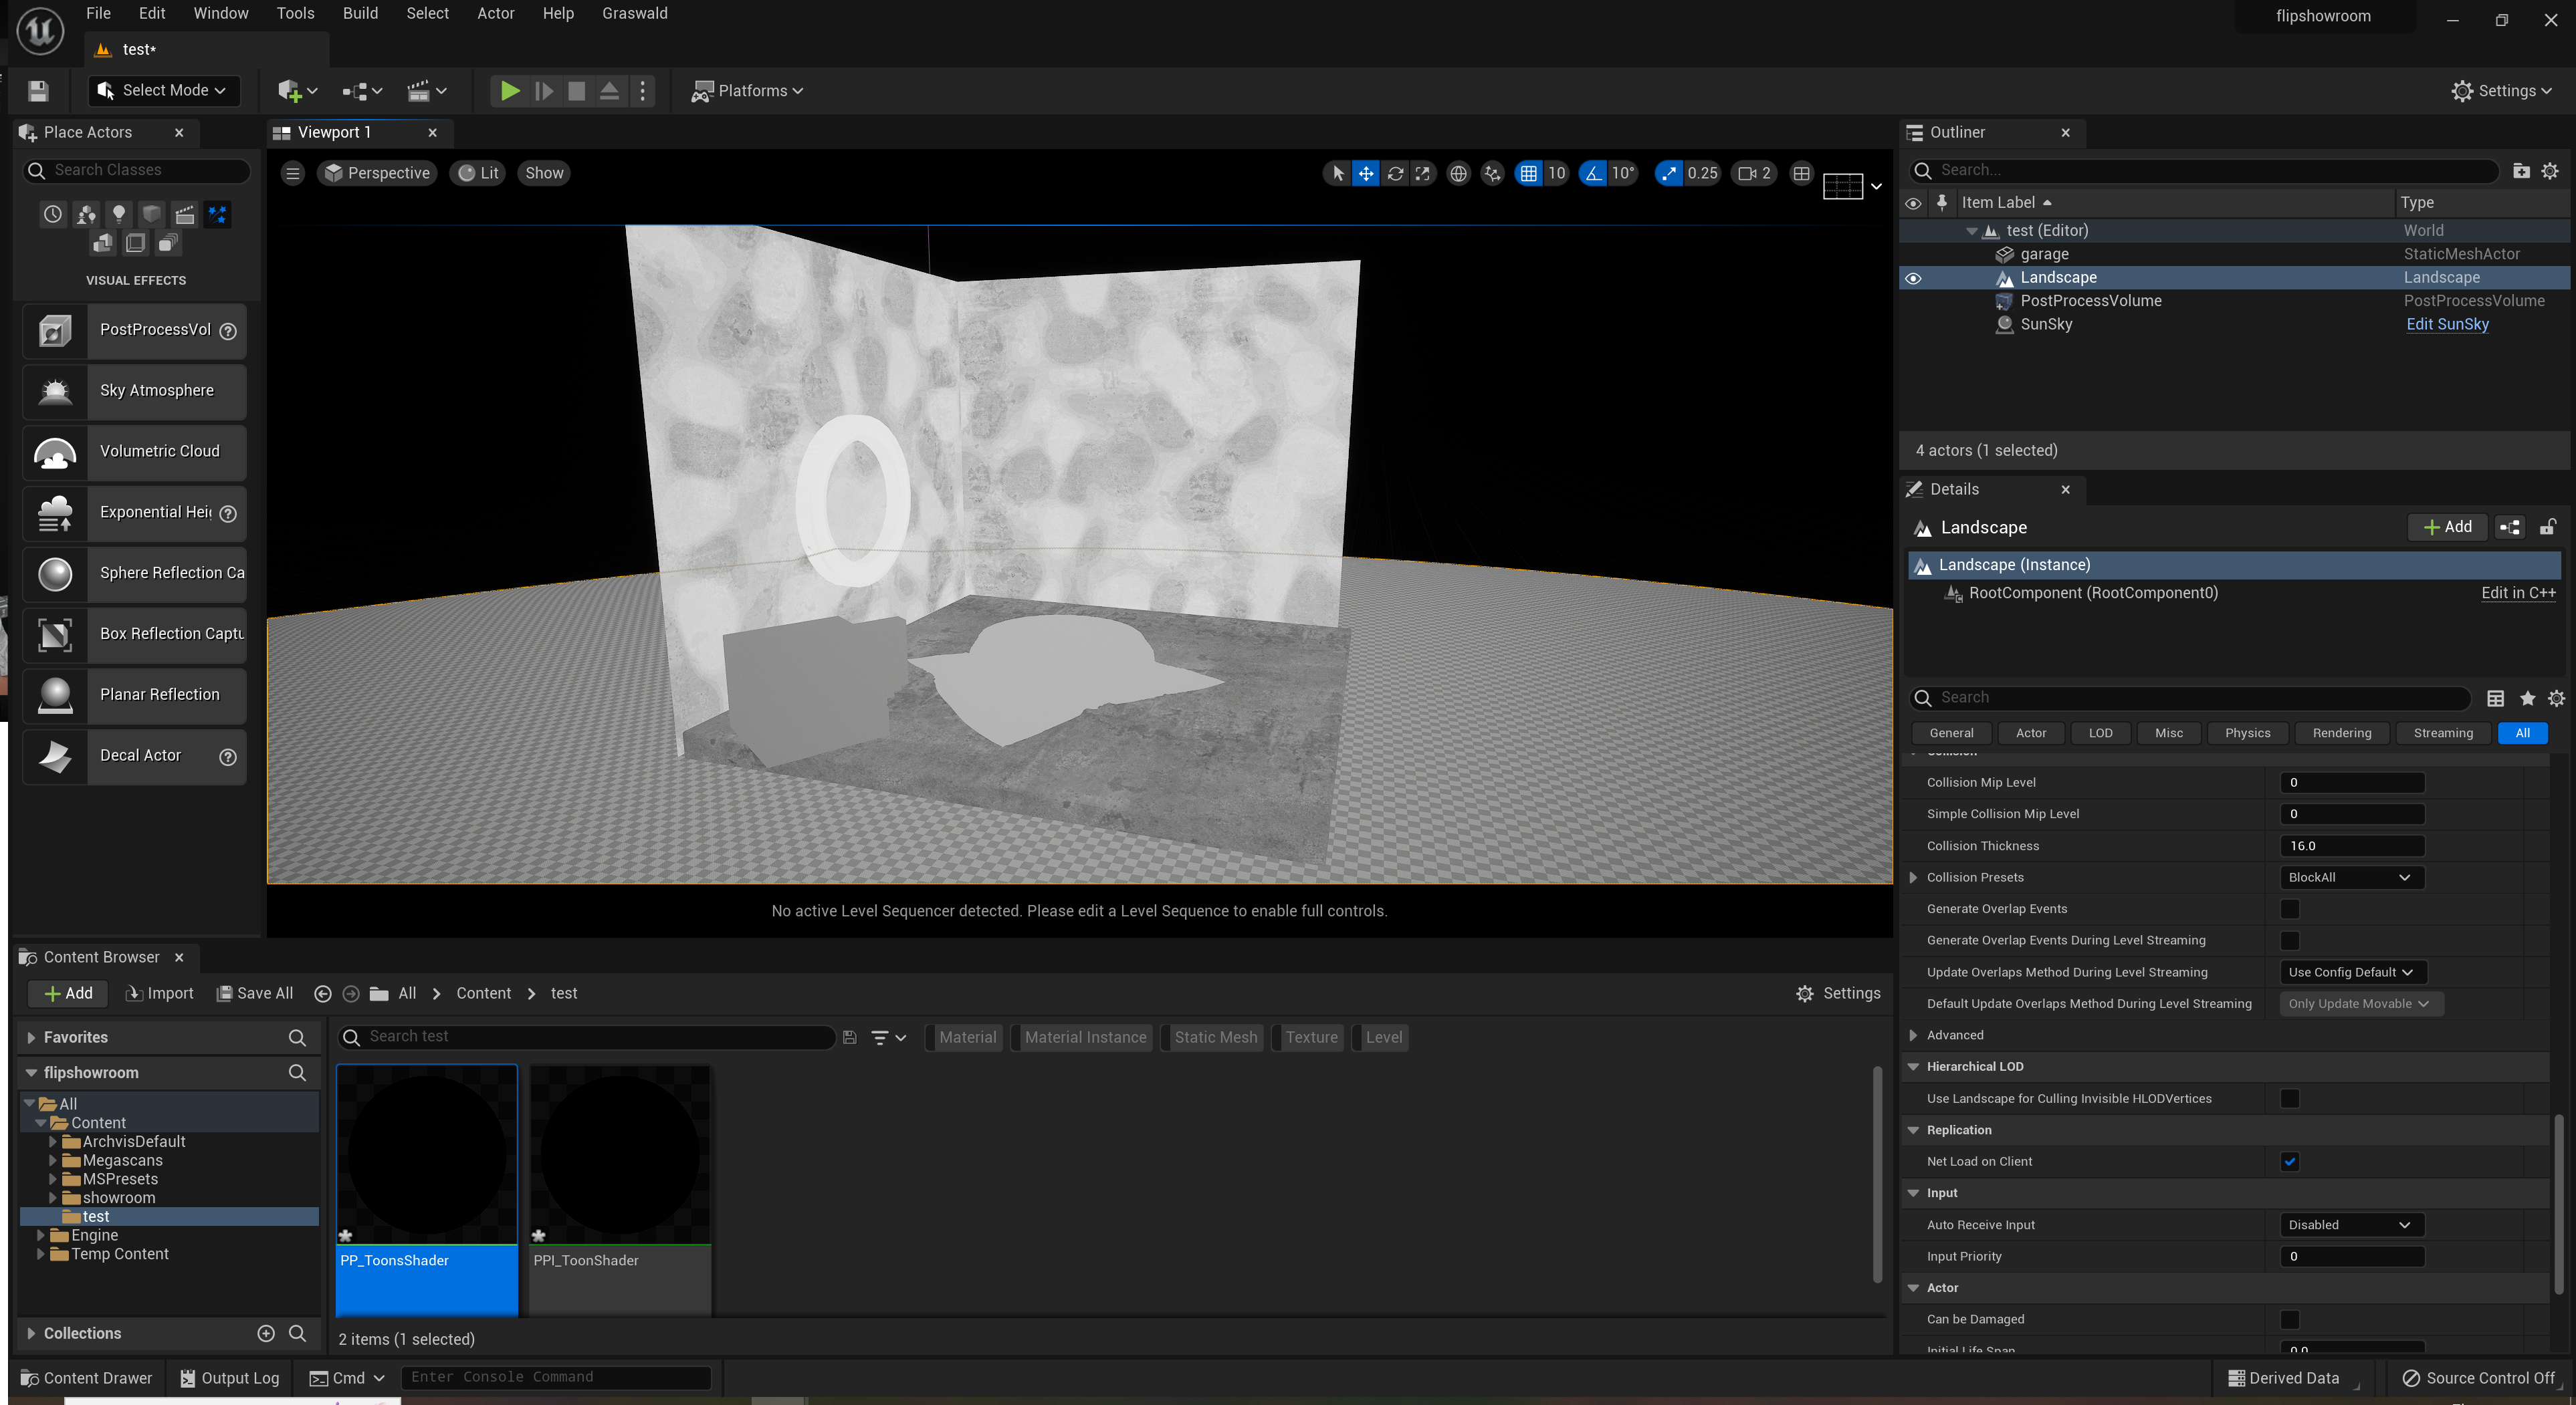Toggle the grid snapping icon
Image resolution: width=2576 pixels, height=1405 pixels.
pos(1529,173)
